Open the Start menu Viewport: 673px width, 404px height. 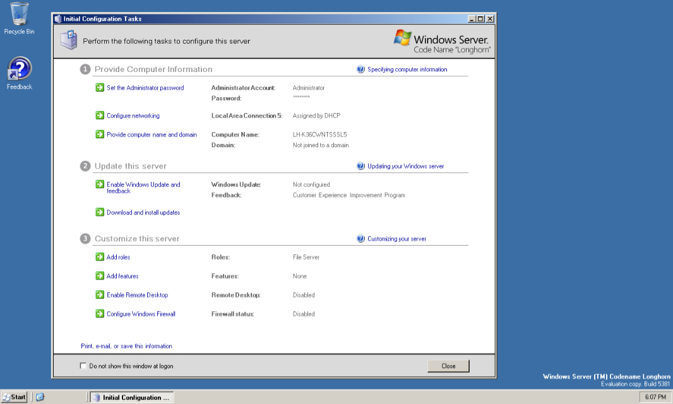pos(15,397)
